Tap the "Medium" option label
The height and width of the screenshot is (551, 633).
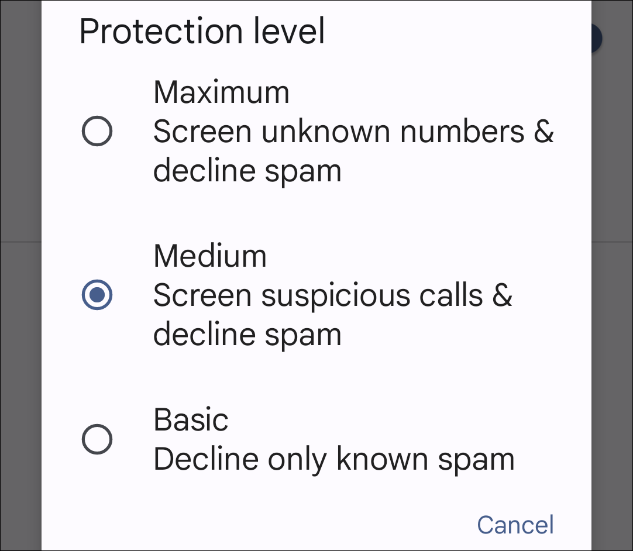(210, 256)
